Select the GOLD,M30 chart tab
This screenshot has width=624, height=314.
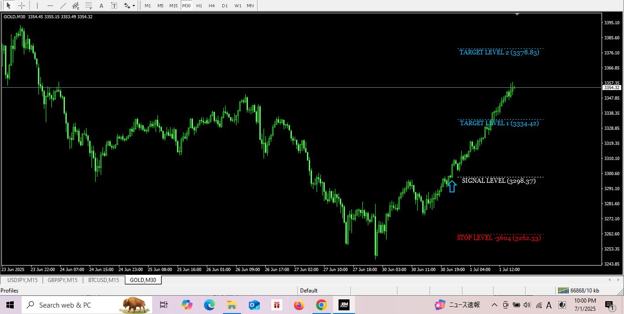pos(143,280)
